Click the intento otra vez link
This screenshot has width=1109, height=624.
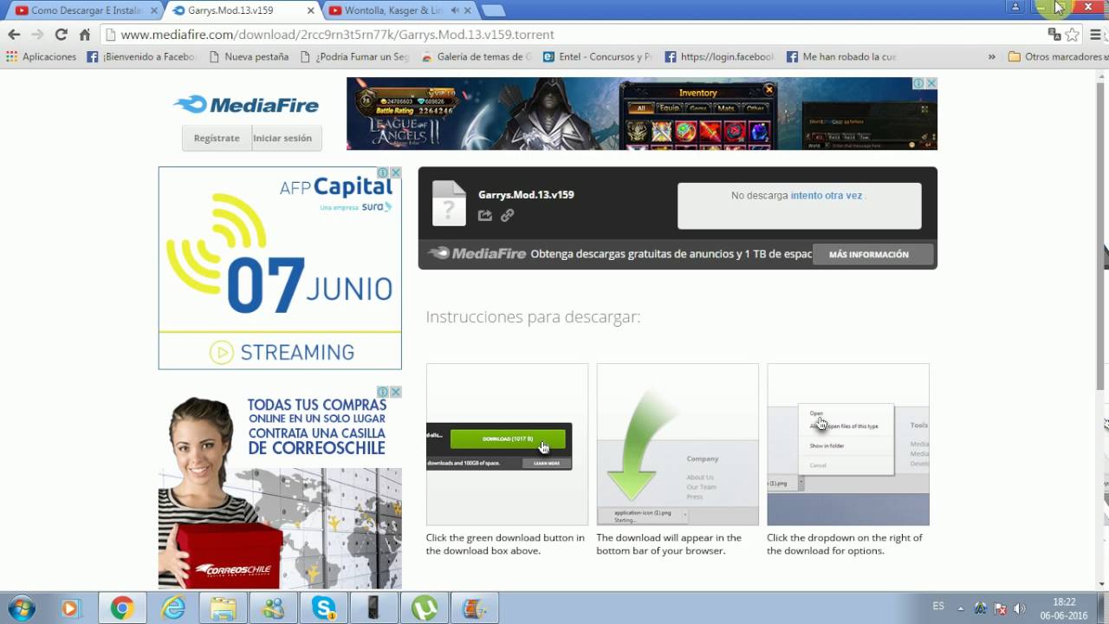click(x=827, y=196)
